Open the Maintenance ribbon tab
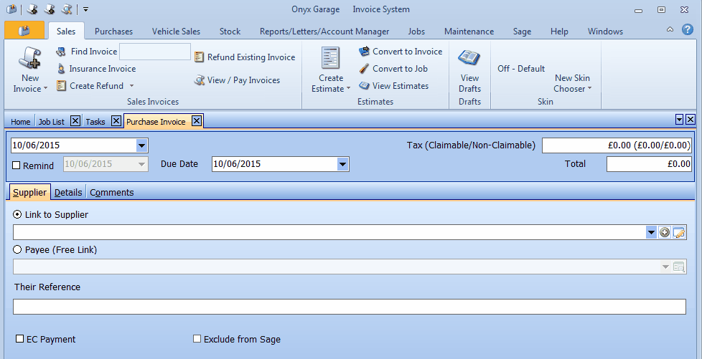The height and width of the screenshot is (359, 702). (x=469, y=32)
